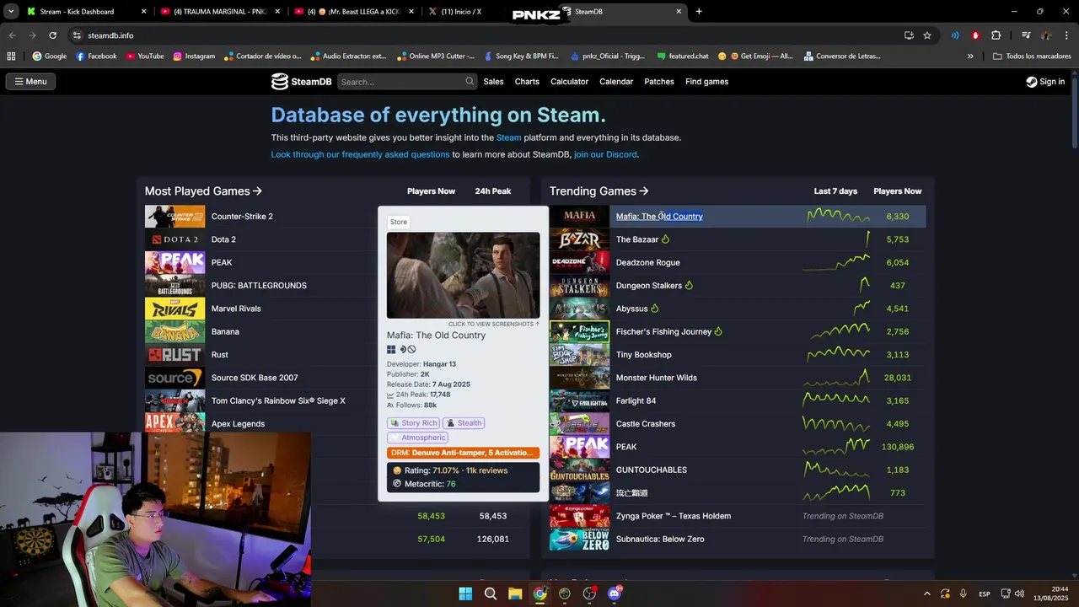Screen dimensions: 1079x607
Task: Open Discord from the taskbar
Action: (x=615, y=594)
